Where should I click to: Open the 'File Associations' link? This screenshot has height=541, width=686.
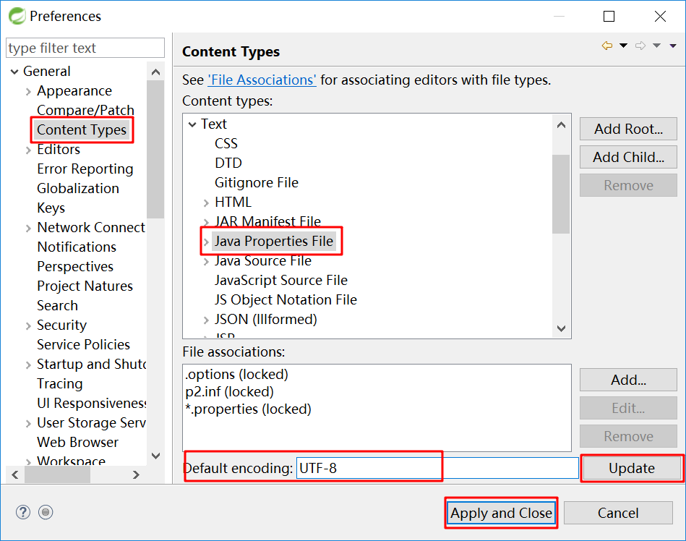262,80
